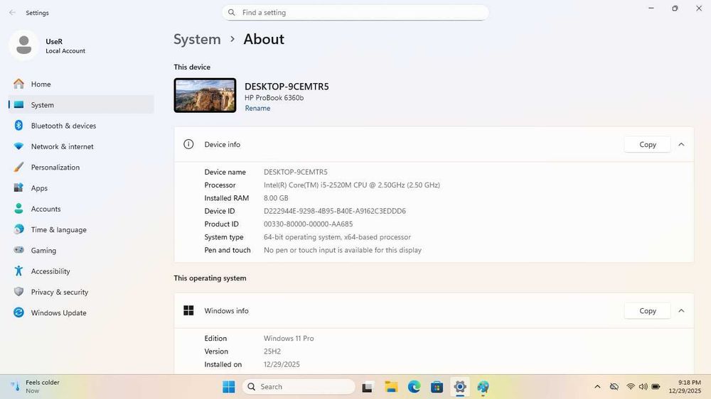Click the System breadcrumb link
The height and width of the screenshot is (399, 711).
(197, 39)
